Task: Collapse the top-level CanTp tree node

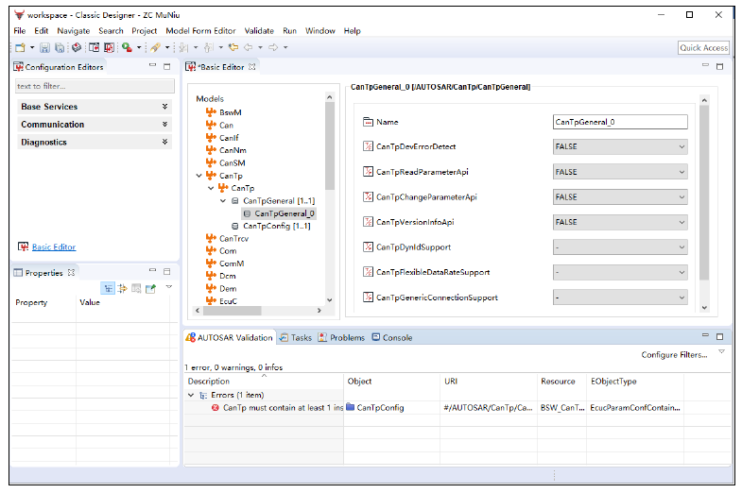Action: click(x=199, y=176)
